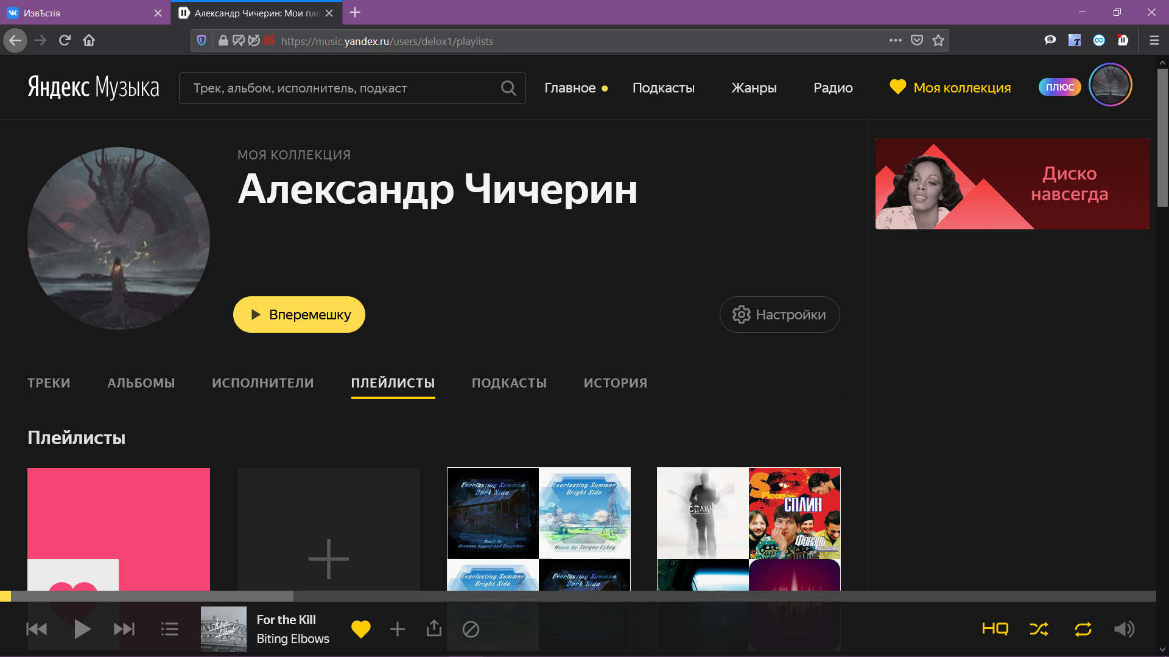Click the Яндекс Музыка logo
1169x657 pixels.
point(93,88)
